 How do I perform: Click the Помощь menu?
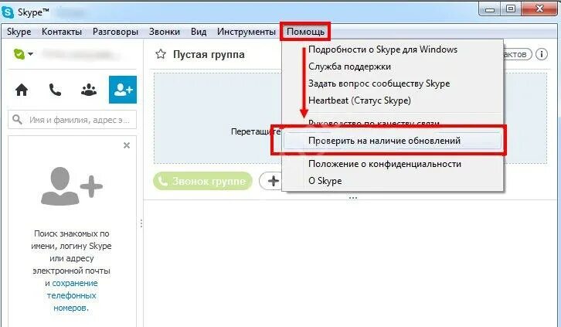pos(305,32)
